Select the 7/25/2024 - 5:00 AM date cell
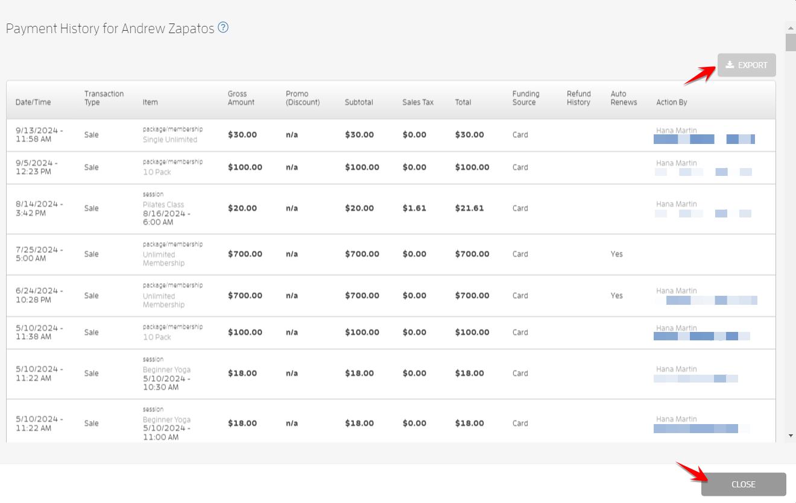Image resolution: width=796 pixels, height=503 pixels. click(x=39, y=254)
